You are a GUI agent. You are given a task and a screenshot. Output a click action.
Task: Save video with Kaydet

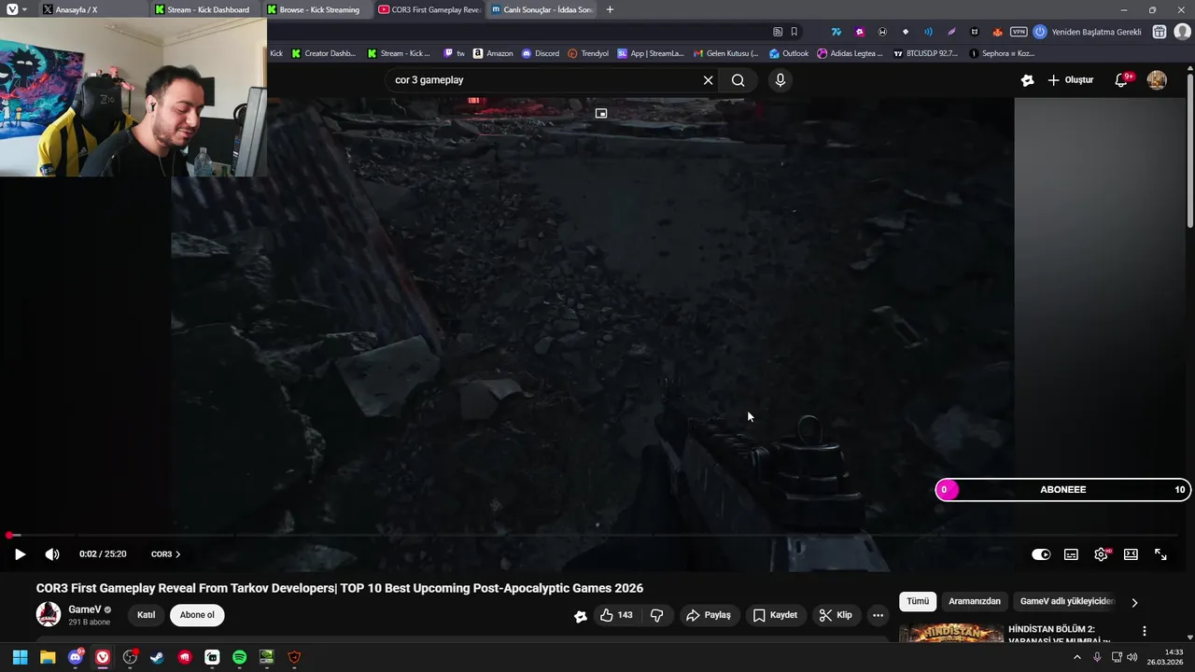[x=775, y=615]
